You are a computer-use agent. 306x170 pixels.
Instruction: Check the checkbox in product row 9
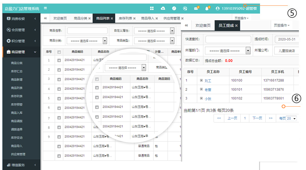pyautogui.click(x=59, y=137)
